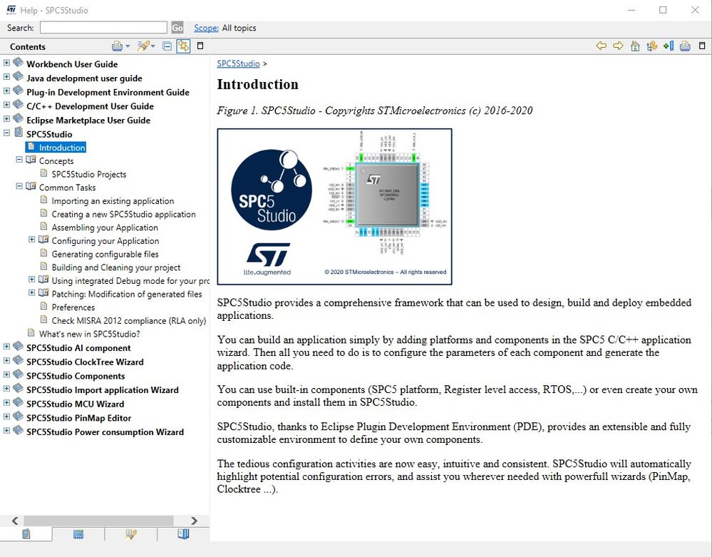Expand Patching: Modification of generated files node
Screen dimensions: 712x557
click(x=32, y=292)
